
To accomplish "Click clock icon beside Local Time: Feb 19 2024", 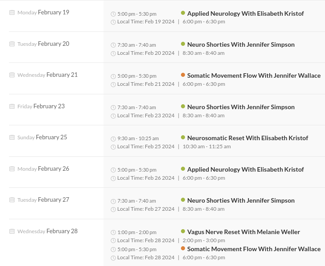I will pyautogui.click(x=113, y=22).
